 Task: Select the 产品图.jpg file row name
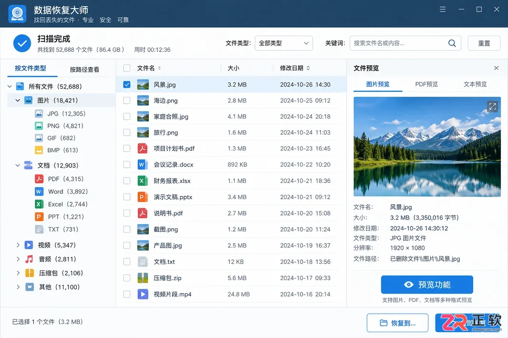(x=167, y=246)
